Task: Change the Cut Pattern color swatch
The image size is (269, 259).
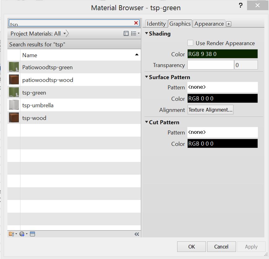Action: point(223,143)
